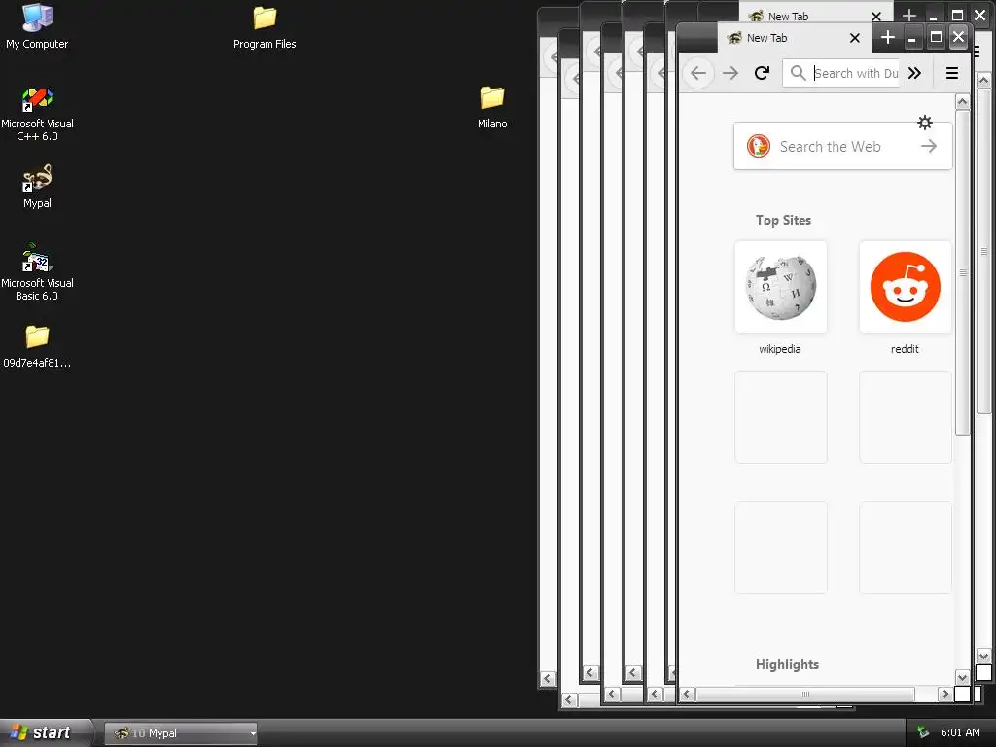Click Search the Web input field

click(x=843, y=146)
